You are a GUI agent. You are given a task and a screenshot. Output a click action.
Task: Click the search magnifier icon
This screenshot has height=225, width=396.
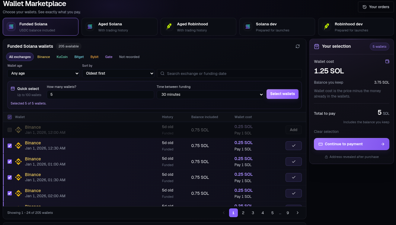tap(162, 73)
